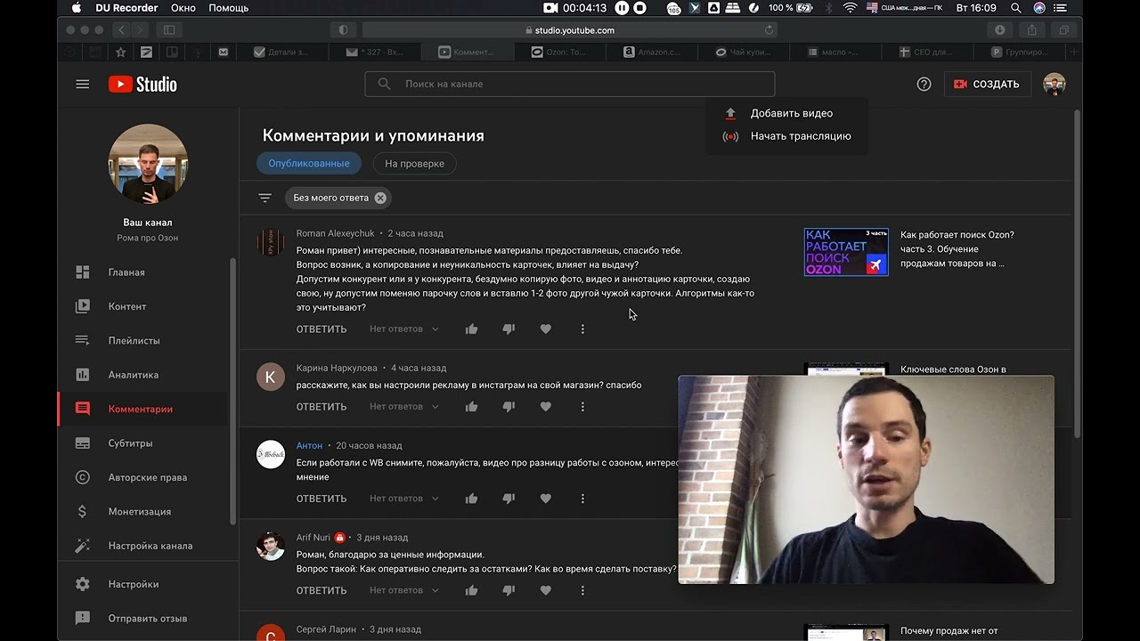Open the 'Как работает поиск OZON' video thumbnail
Image resolution: width=1140 pixels, height=641 pixels.
[x=846, y=252]
